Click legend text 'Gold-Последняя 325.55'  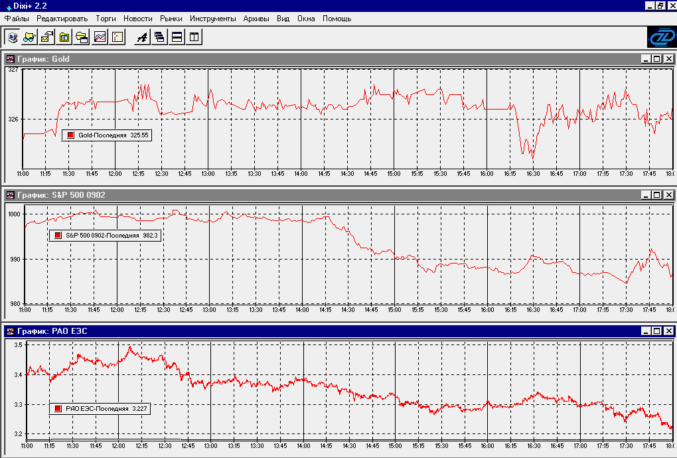click(113, 135)
